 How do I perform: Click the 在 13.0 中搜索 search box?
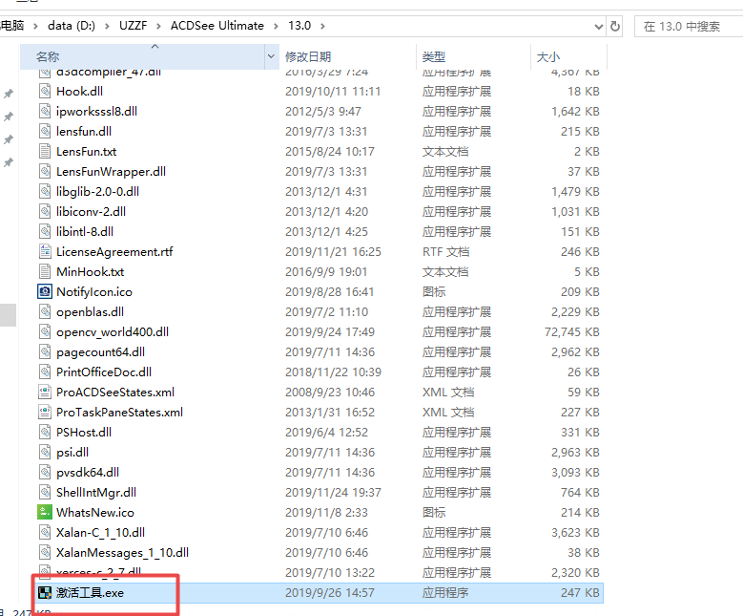pyautogui.click(x=689, y=27)
